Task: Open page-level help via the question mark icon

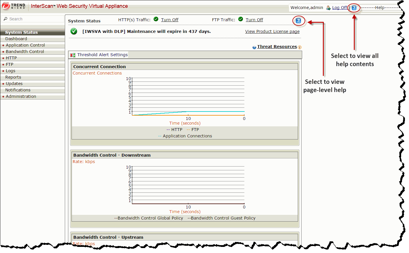Action: click(298, 21)
